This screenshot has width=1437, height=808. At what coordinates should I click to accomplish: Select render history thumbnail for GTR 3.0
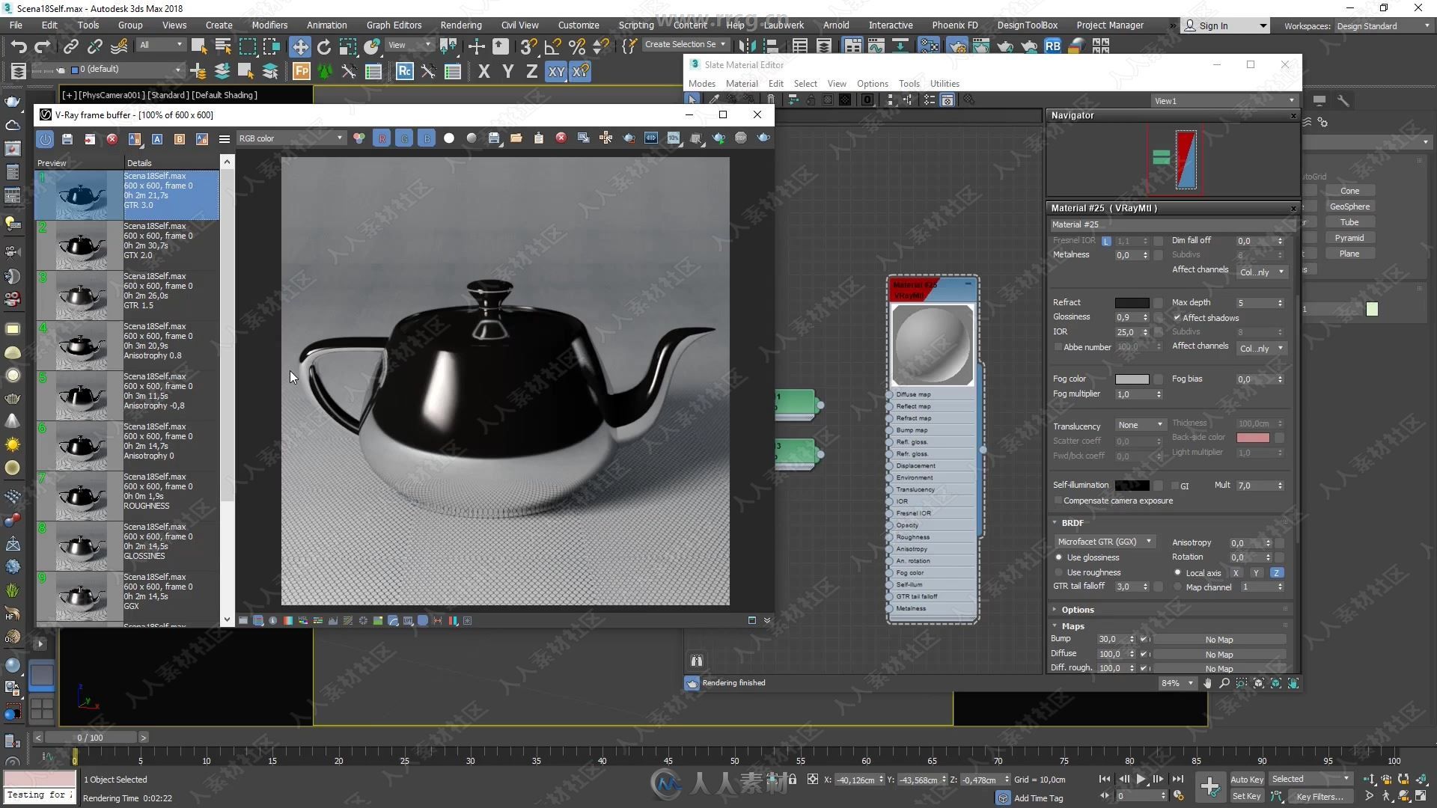coord(80,193)
